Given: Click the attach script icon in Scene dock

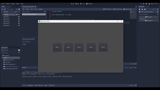Looking at the screenshot, I should tap(19, 9).
